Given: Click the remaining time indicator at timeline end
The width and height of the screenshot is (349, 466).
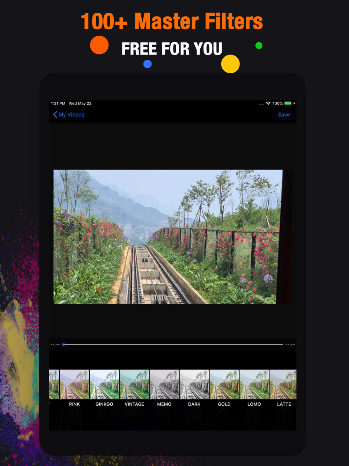Looking at the screenshot, I should click(x=290, y=345).
